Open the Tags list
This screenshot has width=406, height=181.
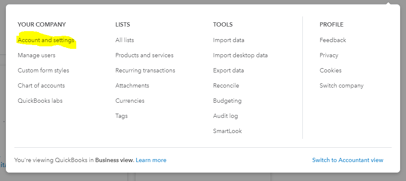pyautogui.click(x=121, y=116)
